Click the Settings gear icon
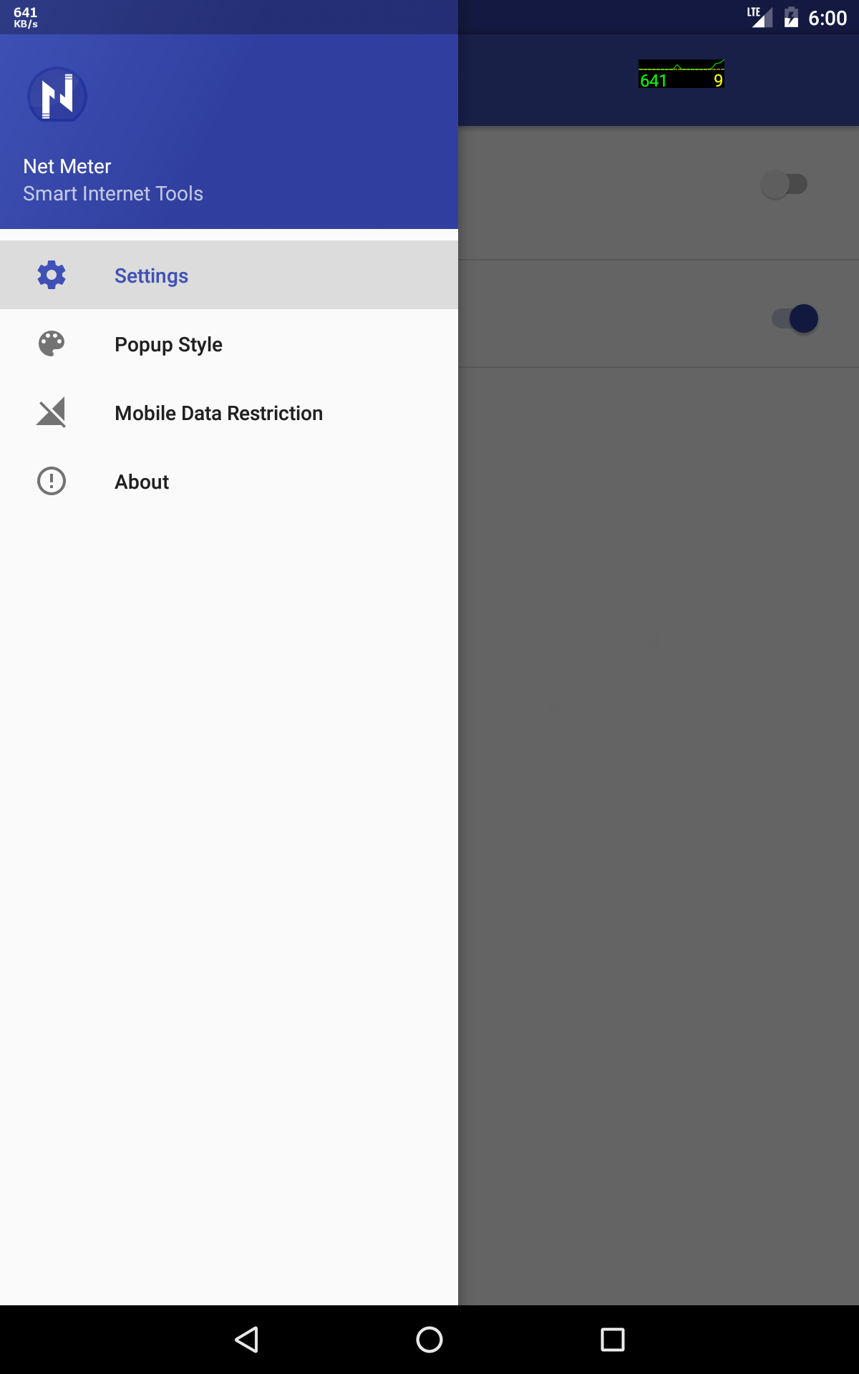The height and width of the screenshot is (1374, 859). (x=52, y=275)
